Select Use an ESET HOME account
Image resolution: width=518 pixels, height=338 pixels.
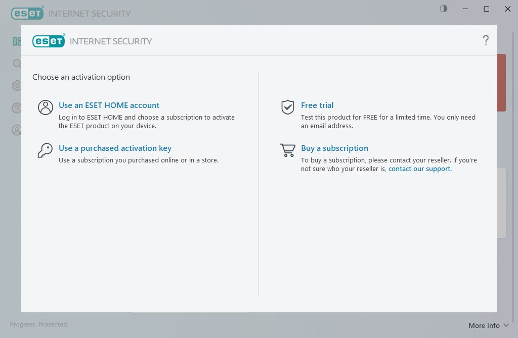pyautogui.click(x=109, y=105)
